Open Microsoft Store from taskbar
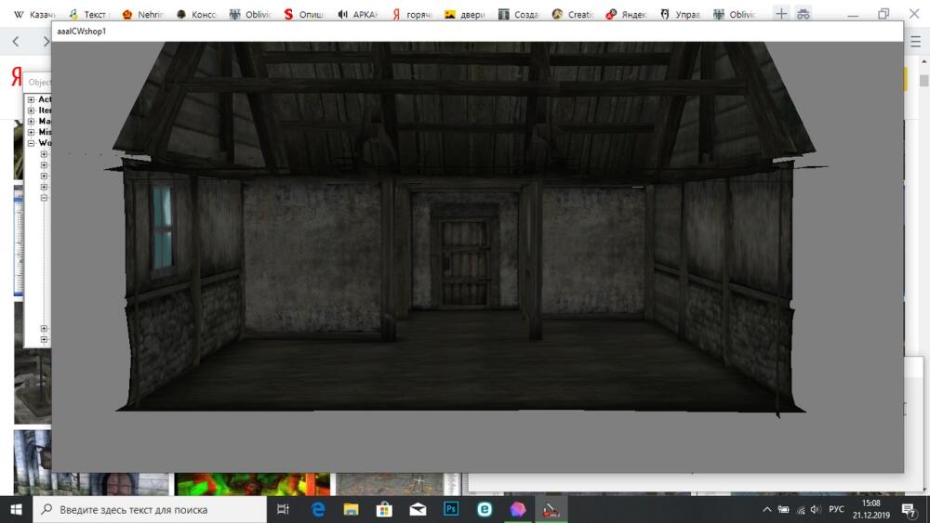 coord(384,509)
